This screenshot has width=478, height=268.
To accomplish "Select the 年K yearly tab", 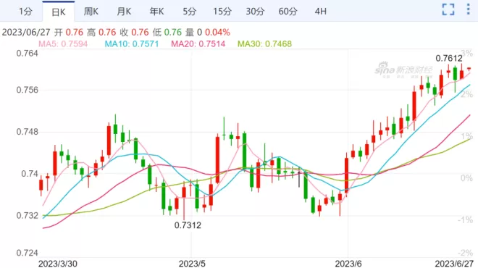I will pos(157,12).
